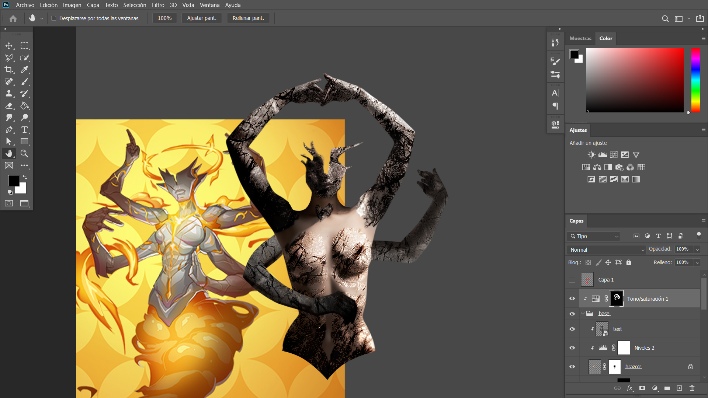Open the Opacidad slider dropdown
This screenshot has width=708, height=398.
(697, 249)
